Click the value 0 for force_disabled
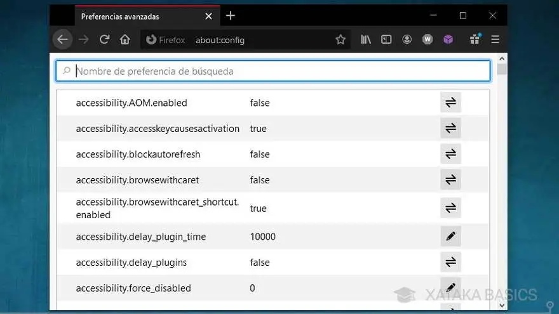Screen dimensions: 559x314 tap(252, 288)
